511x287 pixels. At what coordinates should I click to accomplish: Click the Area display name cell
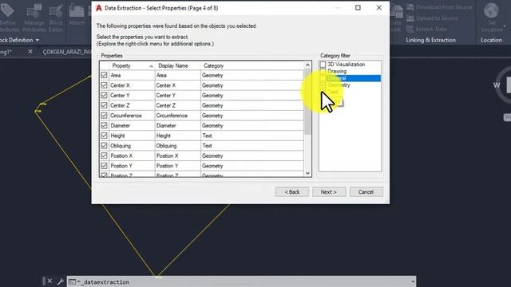(178, 75)
